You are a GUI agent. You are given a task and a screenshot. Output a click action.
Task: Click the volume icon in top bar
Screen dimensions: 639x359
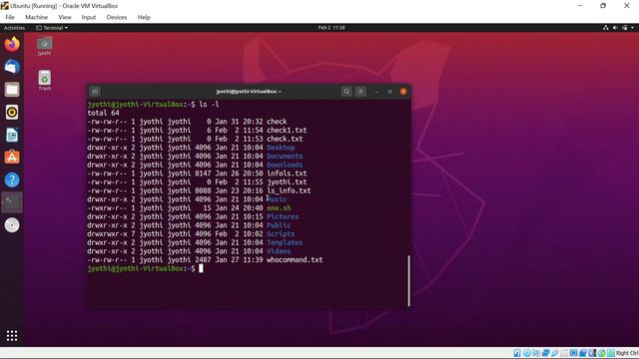(615, 28)
